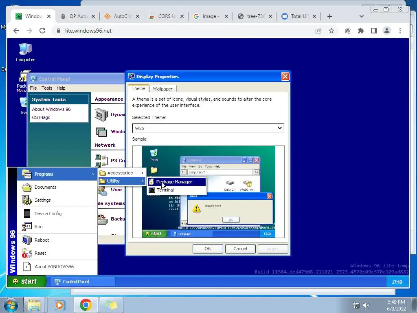Viewport: 417px width, 313px height.
Task: Switch to the Theme tab
Action: coord(138,88)
